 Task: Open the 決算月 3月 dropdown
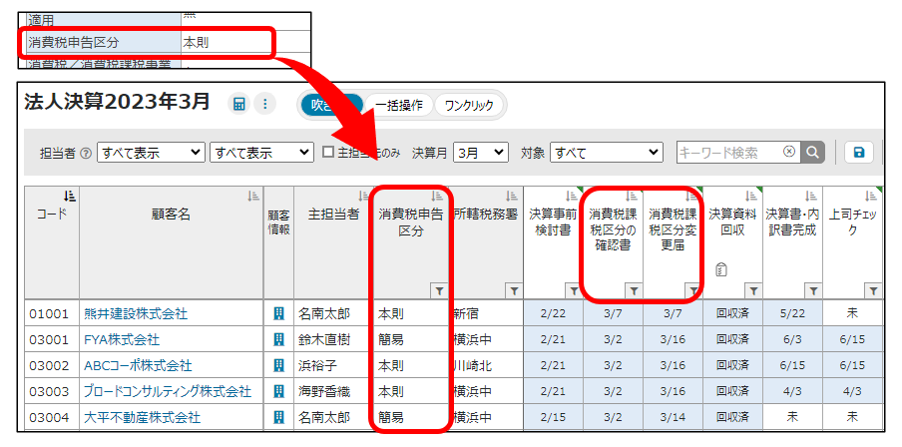tap(480, 153)
